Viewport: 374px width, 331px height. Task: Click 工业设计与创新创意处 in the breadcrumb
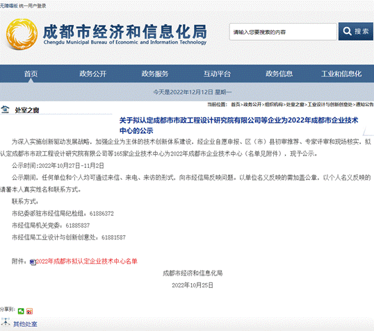[330, 104]
